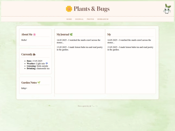Click the umbrella icon after Light rain
175x131 pixels.
click(47, 63)
